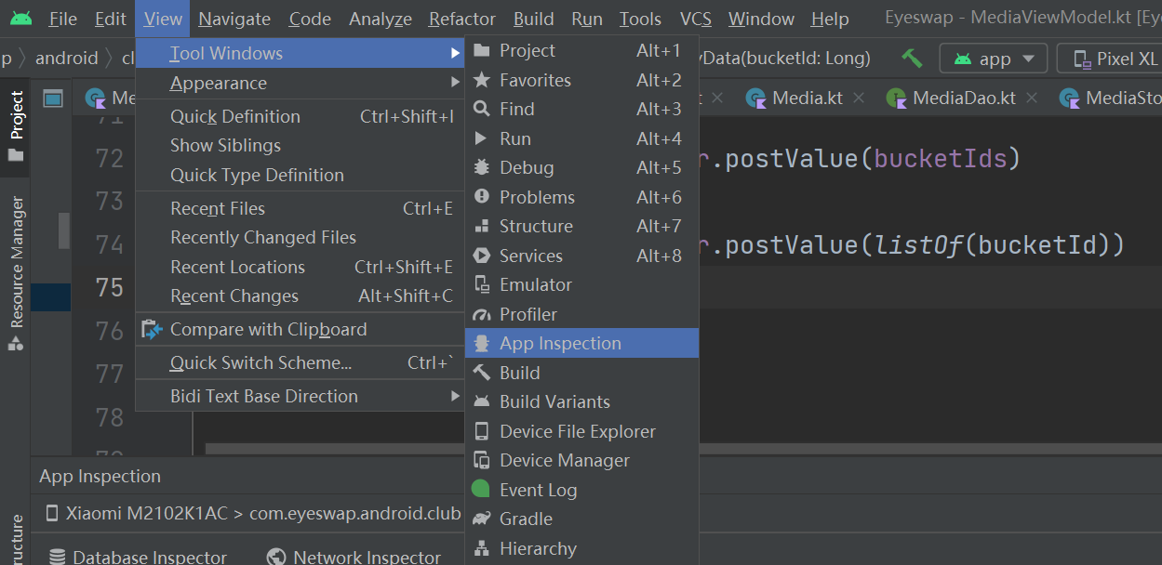Expand the Bidi Text Base Direction submenu
Screen dimensions: 1162x565
[264, 396]
